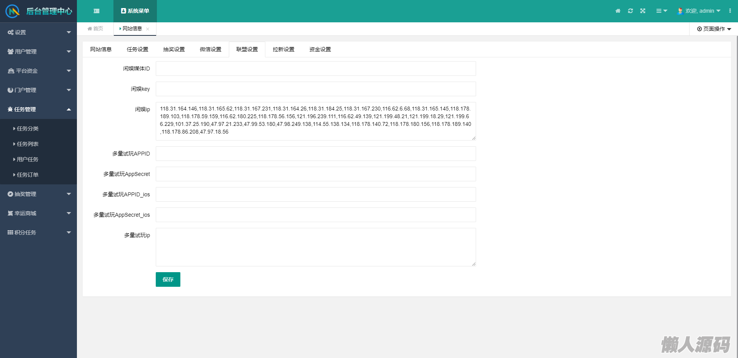This screenshot has height=358, width=738.
Task: Click the 闲娱ip textarea resize handle
Action: pos(474,138)
